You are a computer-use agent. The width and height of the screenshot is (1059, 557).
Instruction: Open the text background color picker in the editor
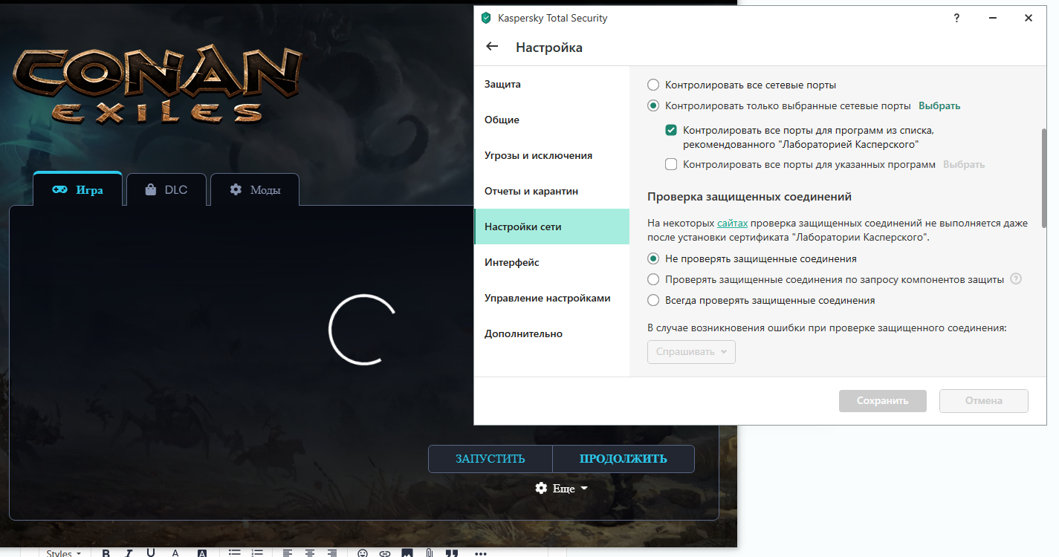point(201,553)
